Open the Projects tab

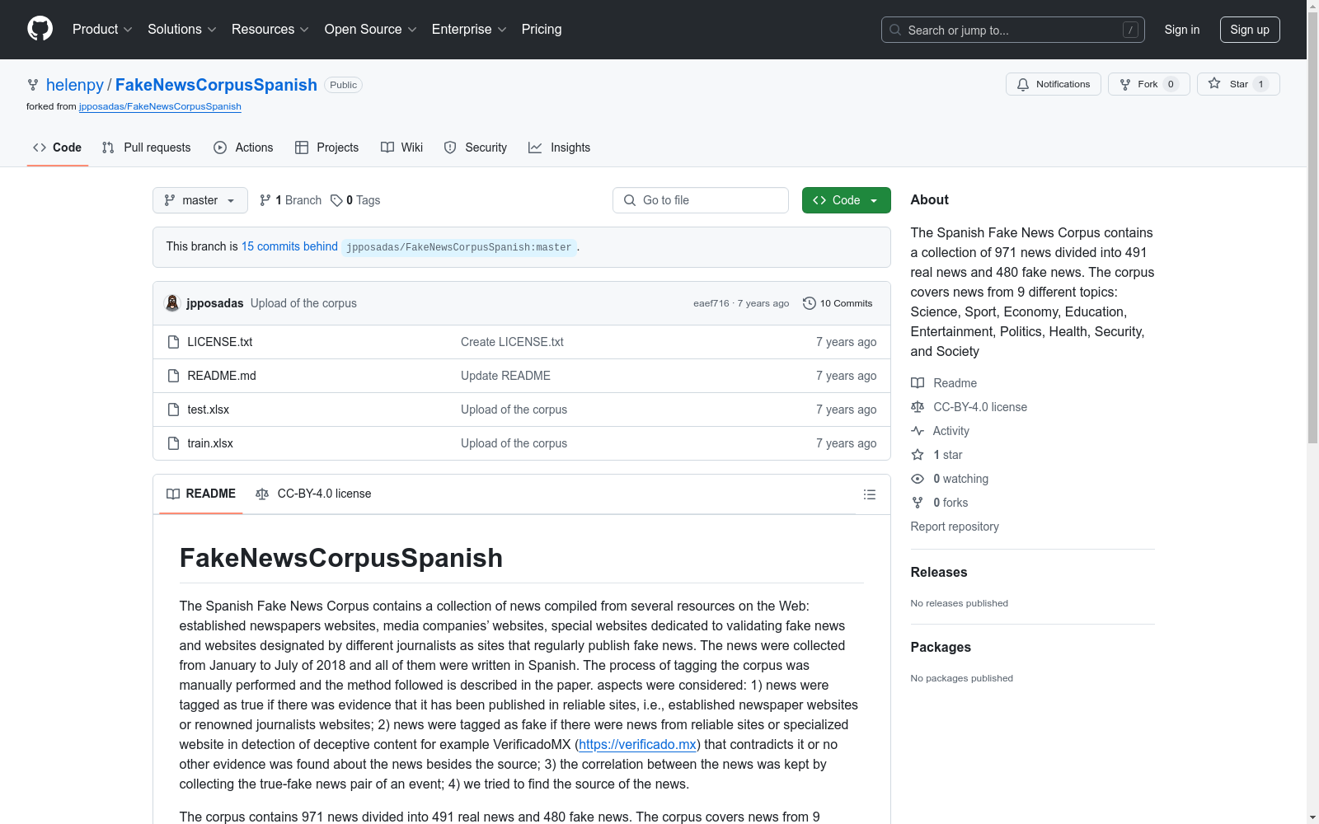pos(327,147)
